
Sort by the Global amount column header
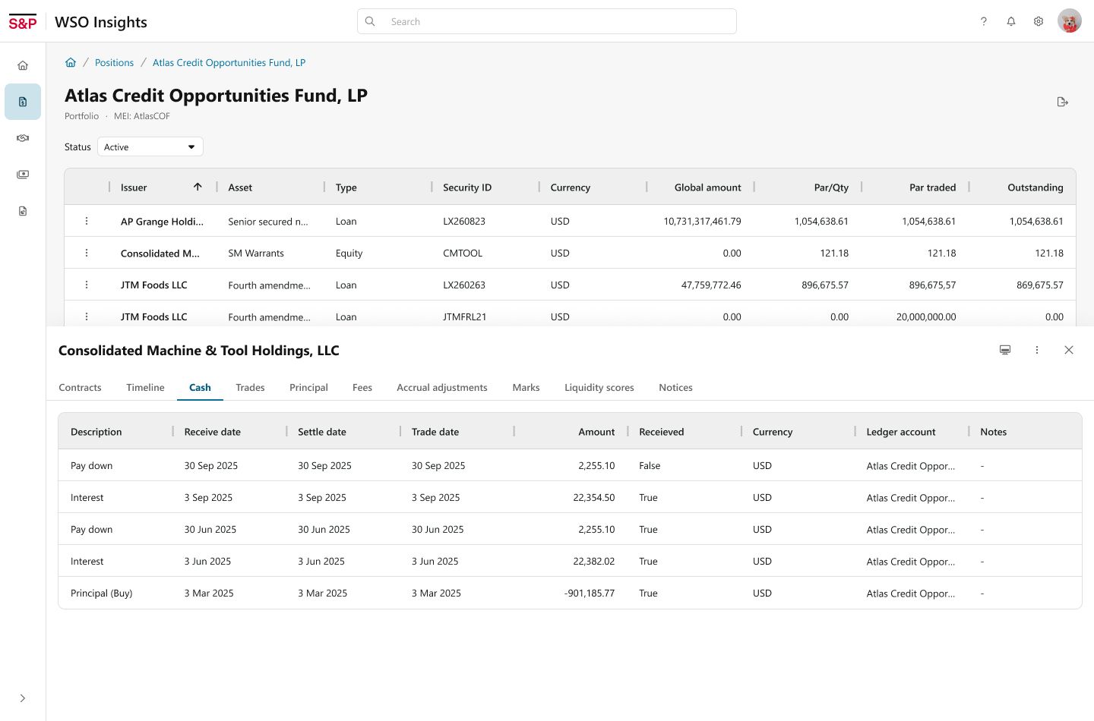click(x=708, y=187)
